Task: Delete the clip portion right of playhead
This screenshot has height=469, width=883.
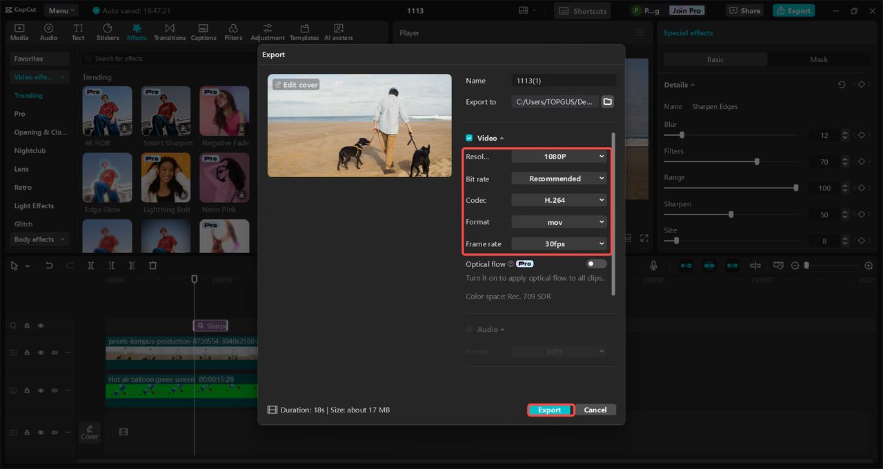Action: pyautogui.click(x=132, y=266)
